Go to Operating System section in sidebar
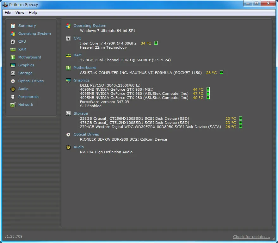The image size is (278, 243). [34, 33]
